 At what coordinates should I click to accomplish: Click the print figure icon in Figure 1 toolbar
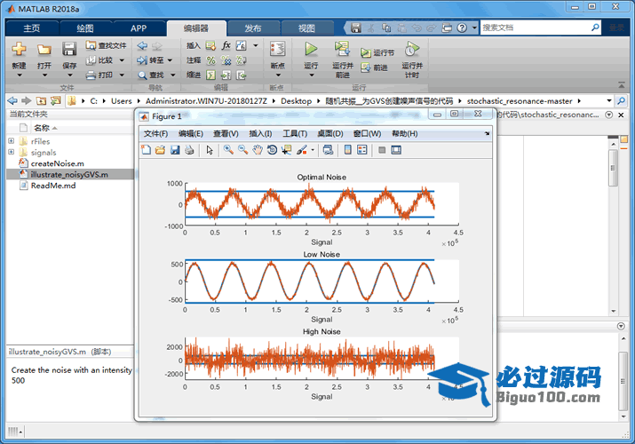pos(189,150)
